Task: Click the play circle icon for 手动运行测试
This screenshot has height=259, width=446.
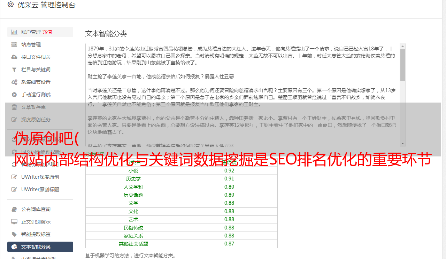Action: (x=14, y=95)
